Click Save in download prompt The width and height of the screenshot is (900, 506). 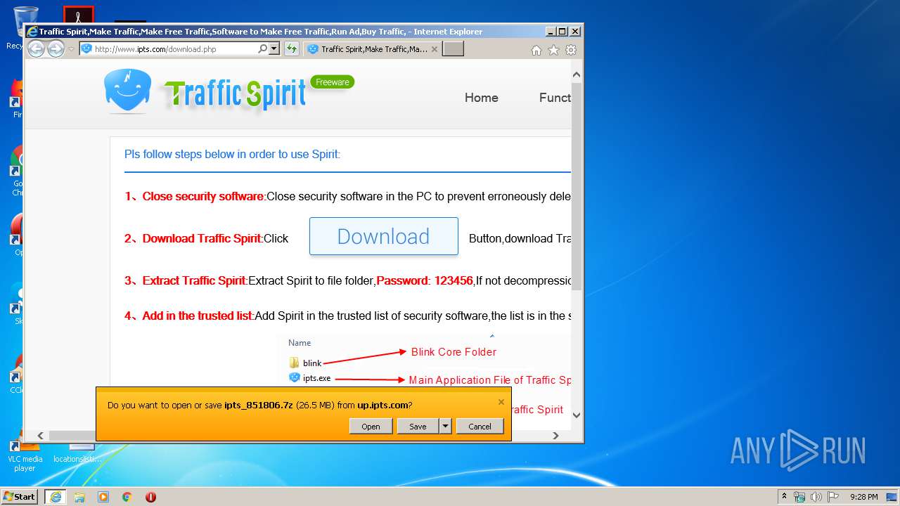pyautogui.click(x=418, y=426)
